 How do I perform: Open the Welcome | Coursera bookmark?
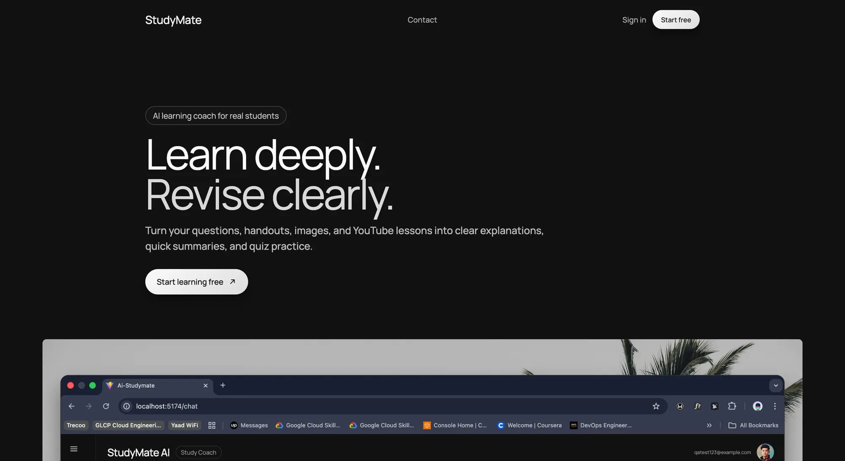[x=529, y=425]
